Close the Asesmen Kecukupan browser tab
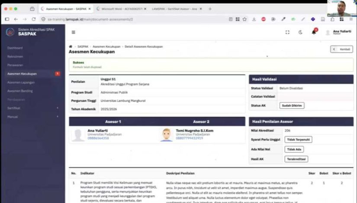Screen dimensions: 357x203 [x=90, y=9]
